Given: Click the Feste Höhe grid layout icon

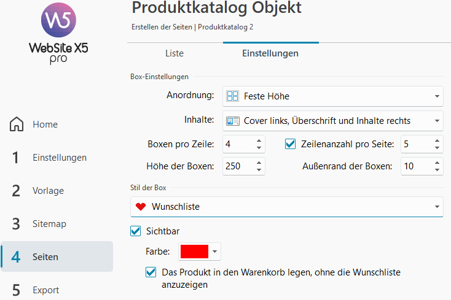Looking at the screenshot, I should [x=232, y=96].
